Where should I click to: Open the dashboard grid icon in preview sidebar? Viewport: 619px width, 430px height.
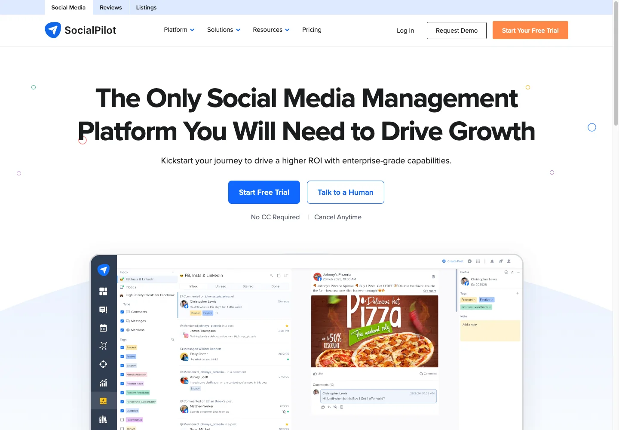click(103, 291)
